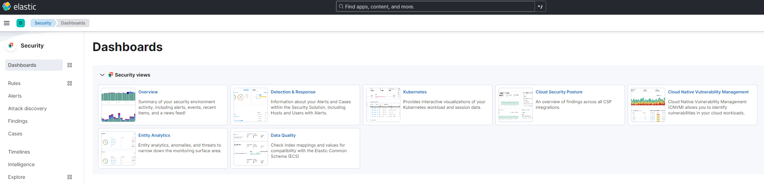Open Cloud Native Vulnerability Management link

708,92
